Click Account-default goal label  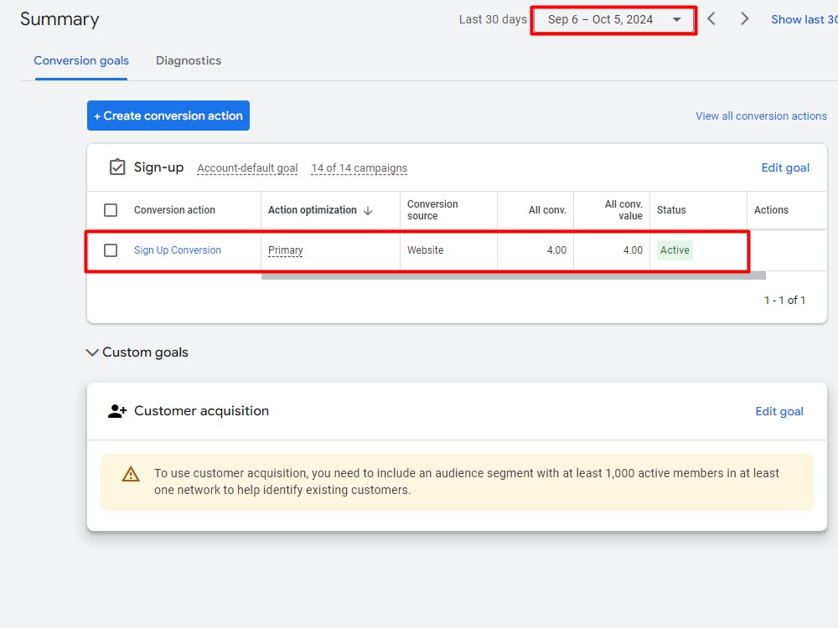coord(247,168)
